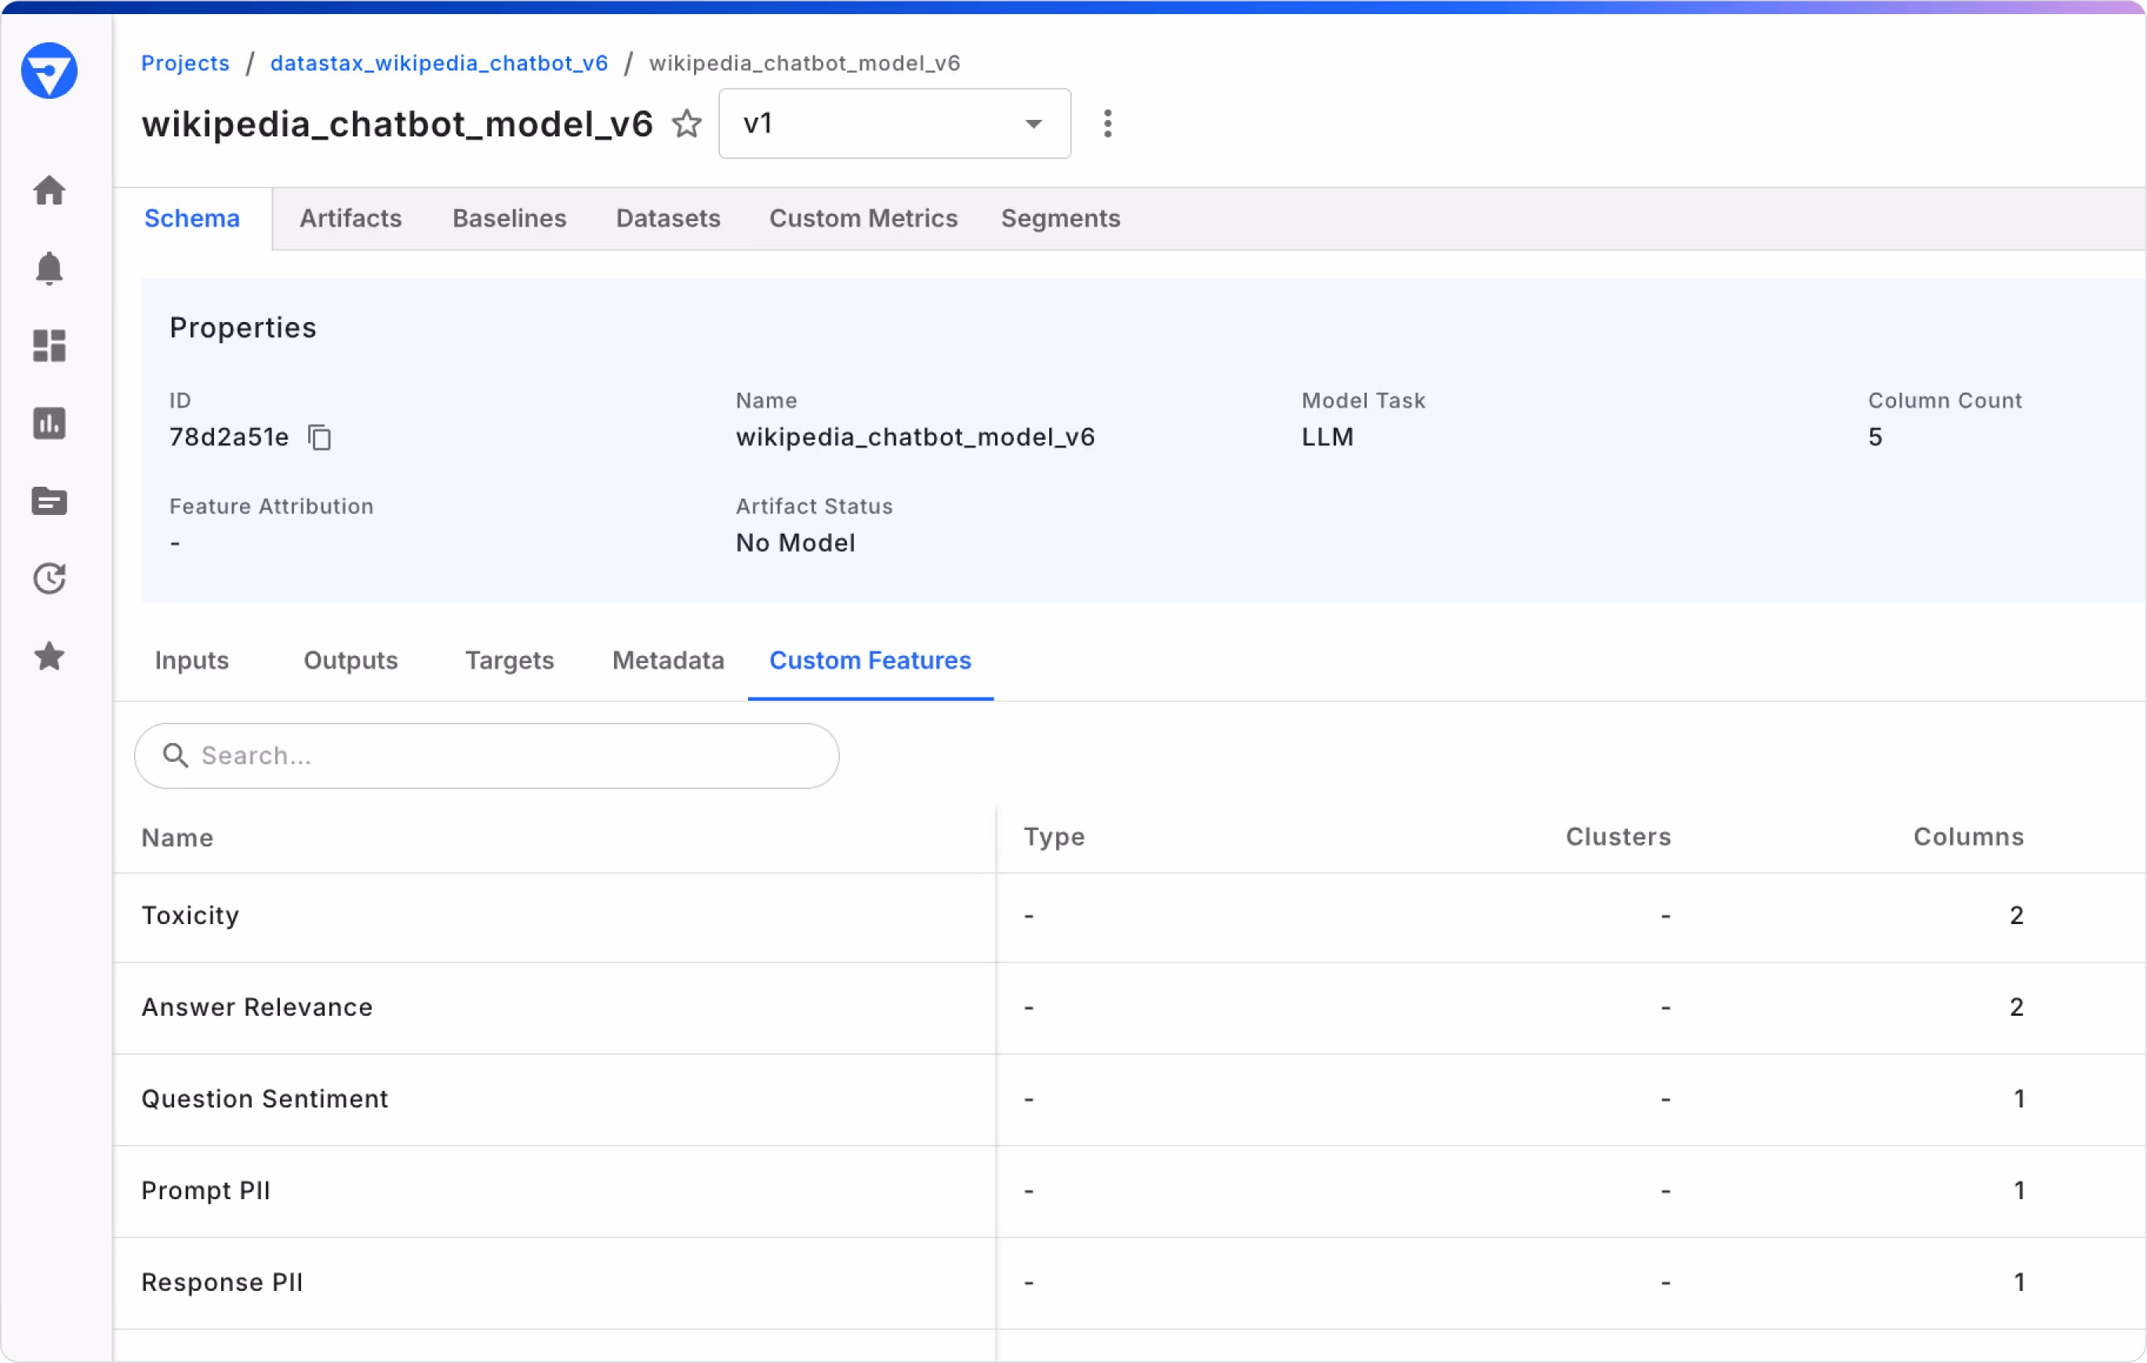Copy the model ID 78d2a51e
Screen dimensions: 2147x1363
(319, 437)
